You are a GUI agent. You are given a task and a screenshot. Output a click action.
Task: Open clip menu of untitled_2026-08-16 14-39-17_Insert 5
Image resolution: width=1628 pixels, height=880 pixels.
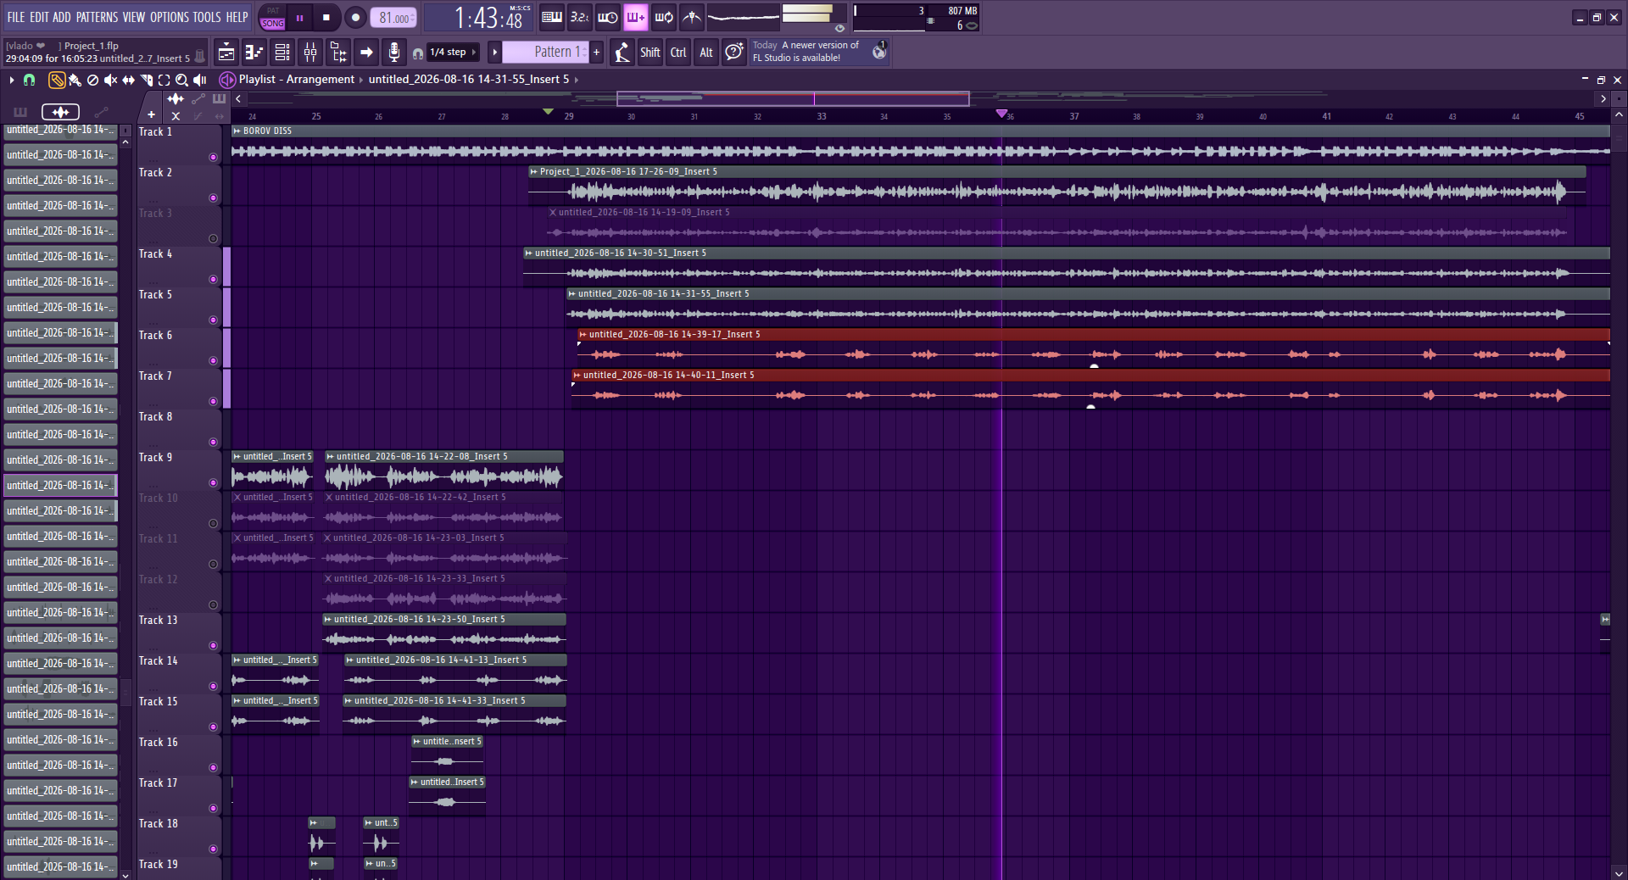tap(583, 335)
